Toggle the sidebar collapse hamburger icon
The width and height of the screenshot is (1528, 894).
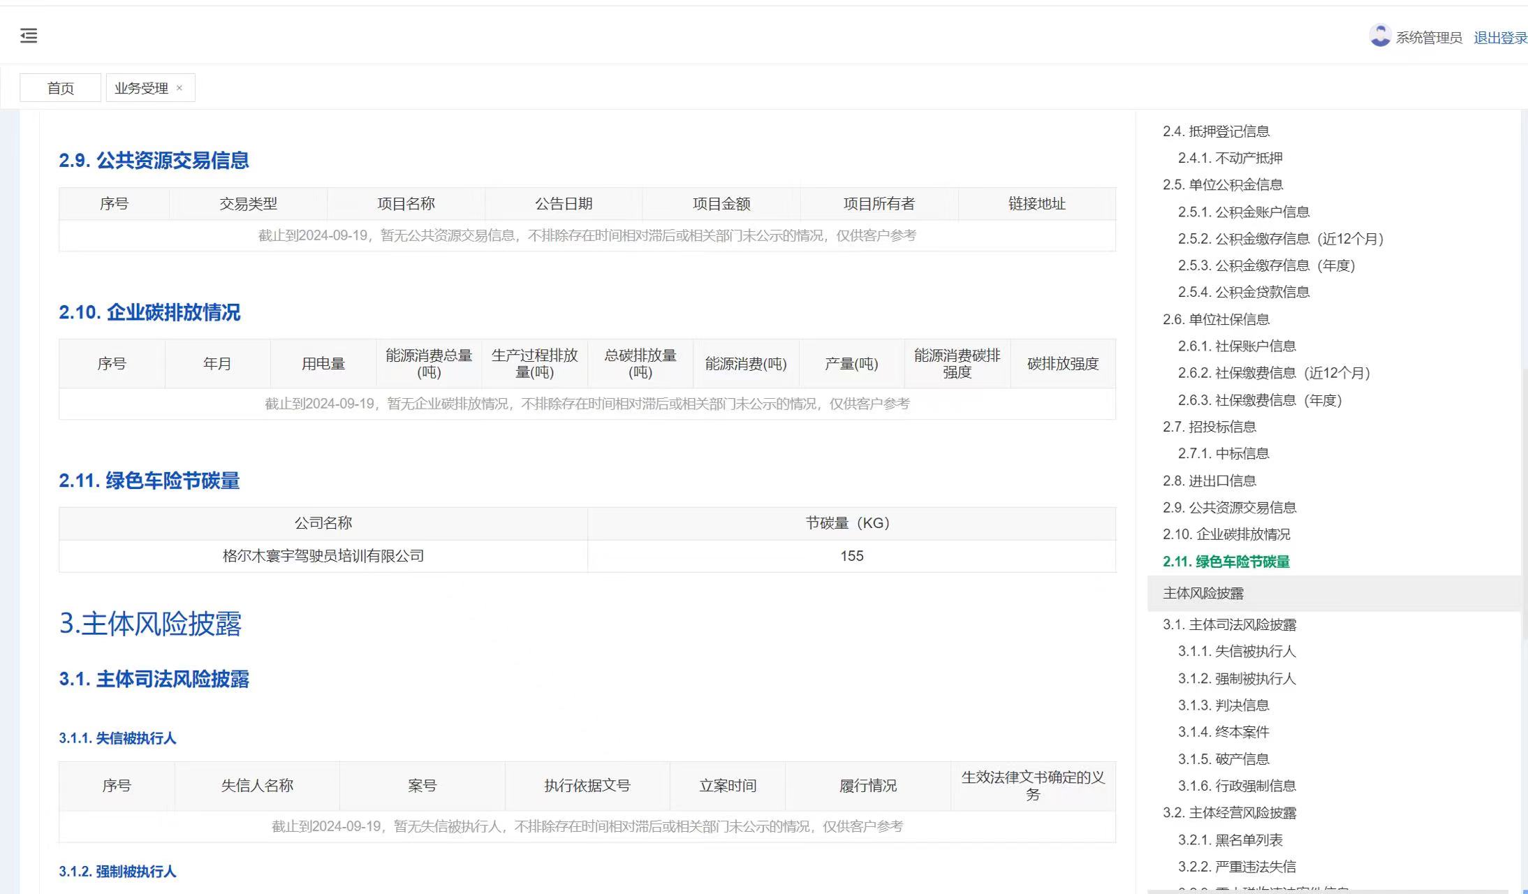click(x=29, y=36)
